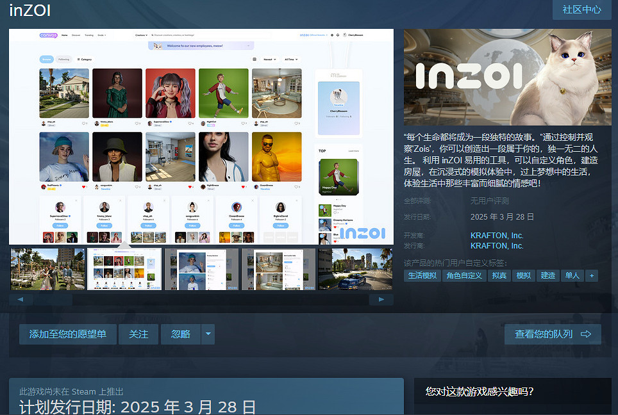Open the 生活模拟 tag
618x415 pixels.
pos(422,275)
